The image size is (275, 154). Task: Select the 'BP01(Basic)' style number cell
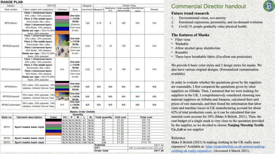pyautogui.click(x=11, y=23)
